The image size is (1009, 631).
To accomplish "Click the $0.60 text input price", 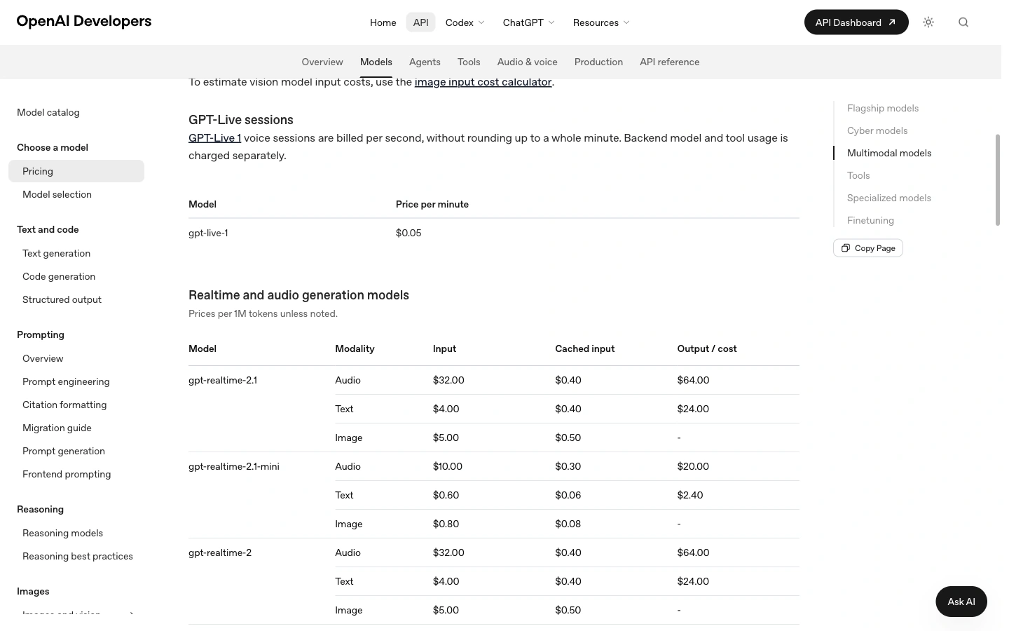I will [446, 495].
